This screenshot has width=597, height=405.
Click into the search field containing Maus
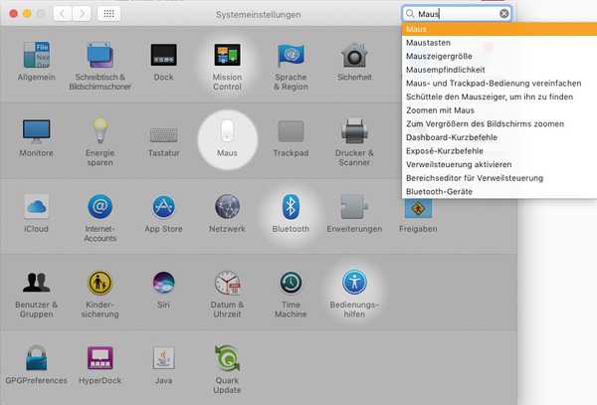coord(457,14)
